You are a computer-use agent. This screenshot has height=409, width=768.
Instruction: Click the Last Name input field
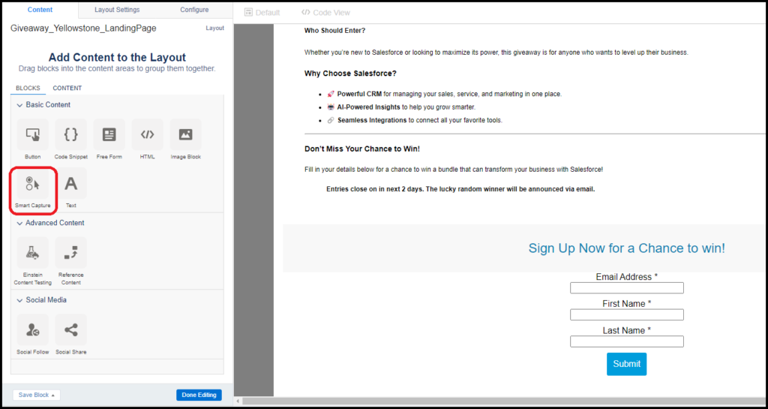point(626,341)
